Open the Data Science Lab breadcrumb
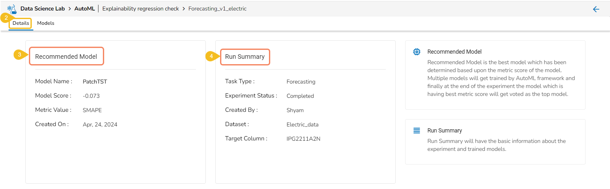The height and width of the screenshot is (189, 610). coord(43,9)
